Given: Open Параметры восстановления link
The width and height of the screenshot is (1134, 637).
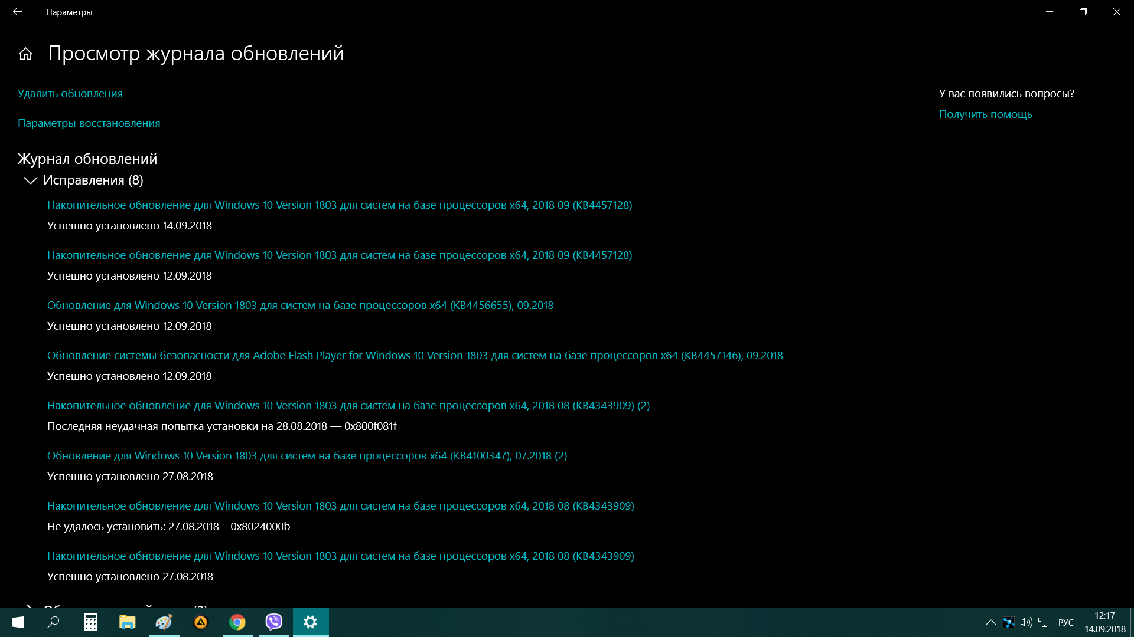Looking at the screenshot, I should point(89,123).
